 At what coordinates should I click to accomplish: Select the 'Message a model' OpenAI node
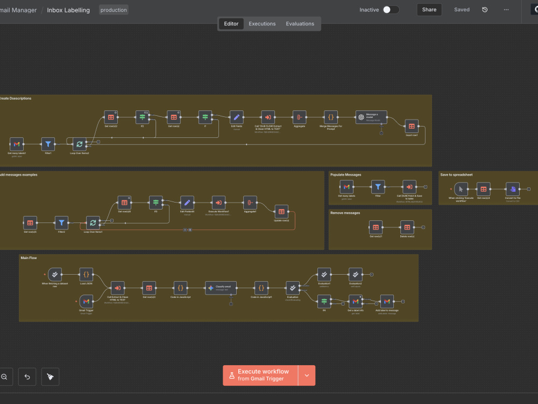tap(371, 117)
